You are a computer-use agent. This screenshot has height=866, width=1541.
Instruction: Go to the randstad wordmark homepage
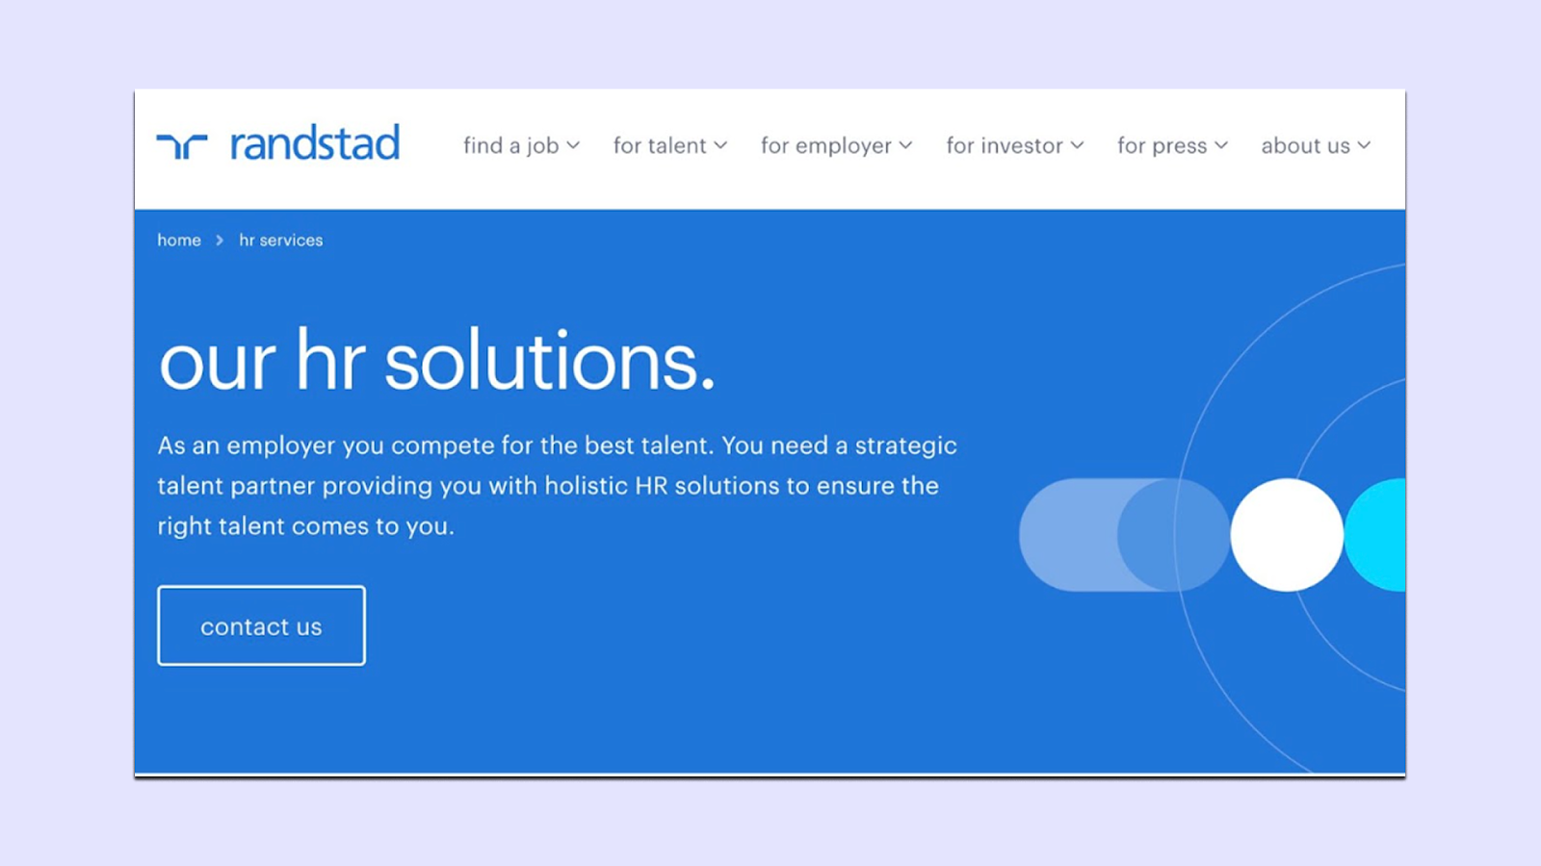tap(315, 143)
